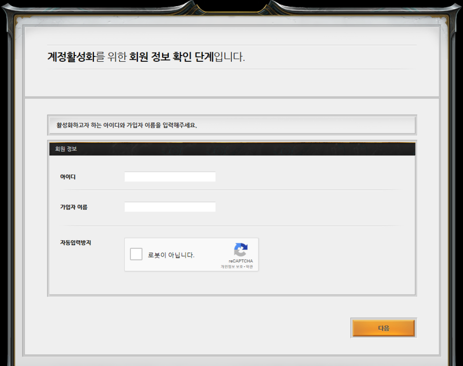Viewport: 463px width, 366px height.
Task: Open the reCAPTCHA '약관' terms link
Action: (249, 266)
